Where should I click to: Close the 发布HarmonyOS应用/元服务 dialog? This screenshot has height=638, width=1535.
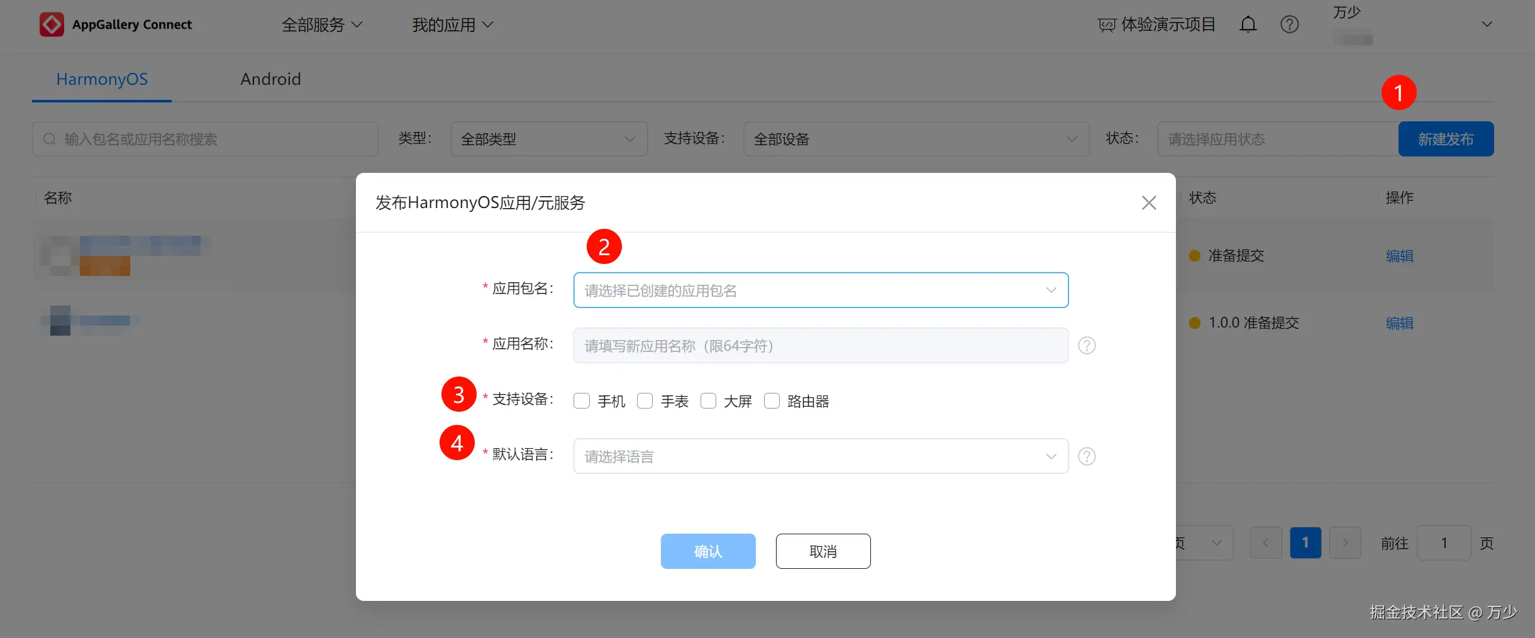tap(1149, 203)
